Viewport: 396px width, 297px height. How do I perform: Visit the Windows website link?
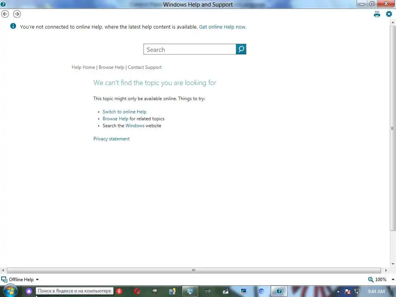click(135, 126)
